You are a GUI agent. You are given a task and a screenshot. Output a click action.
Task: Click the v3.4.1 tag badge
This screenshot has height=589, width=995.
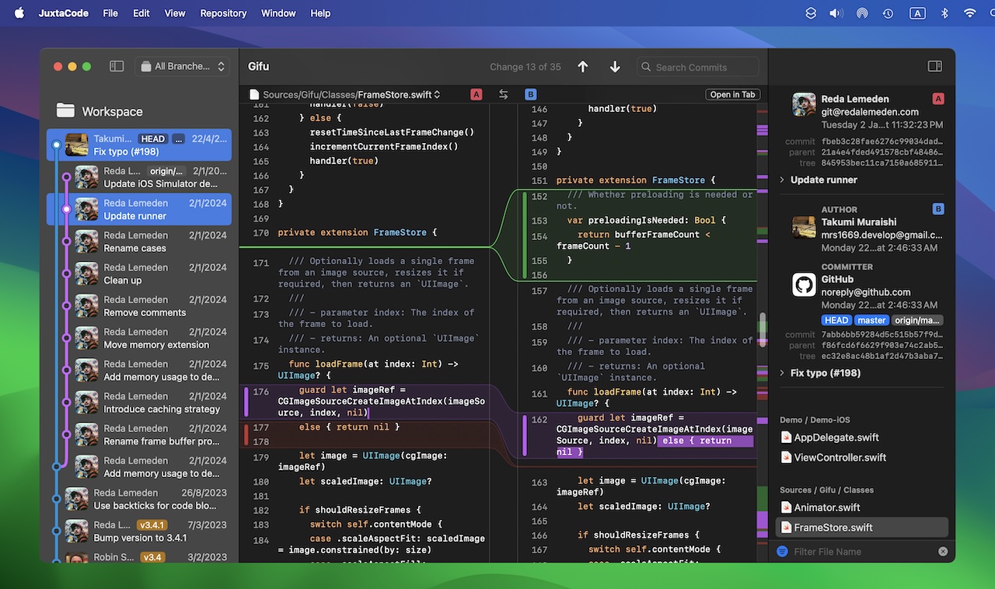pos(152,525)
